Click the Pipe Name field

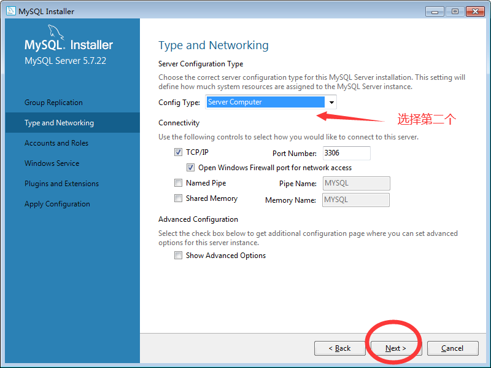tap(357, 183)
